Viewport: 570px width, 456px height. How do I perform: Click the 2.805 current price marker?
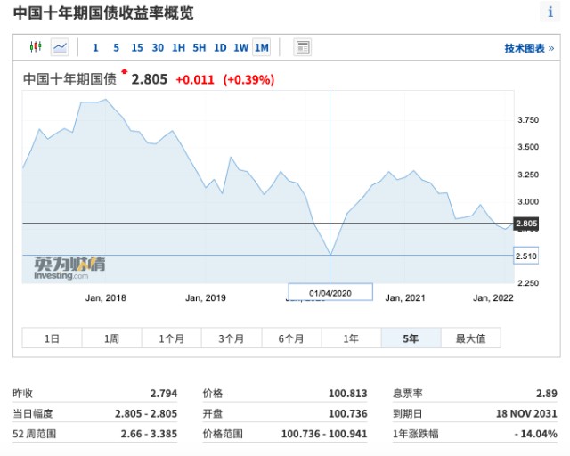(x=526, y=224)
